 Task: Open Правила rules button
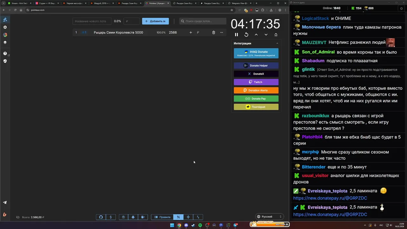[162, 217]
